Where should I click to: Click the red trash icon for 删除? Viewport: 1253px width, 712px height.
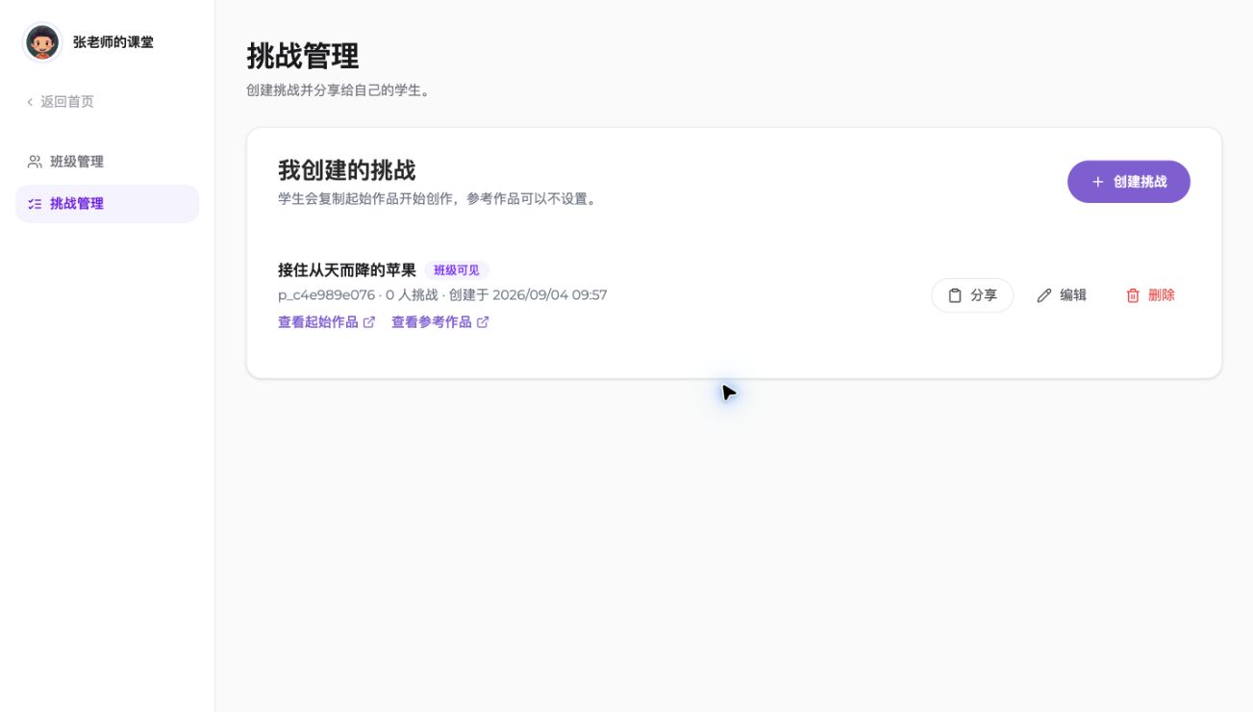[x=1133, y=295]
